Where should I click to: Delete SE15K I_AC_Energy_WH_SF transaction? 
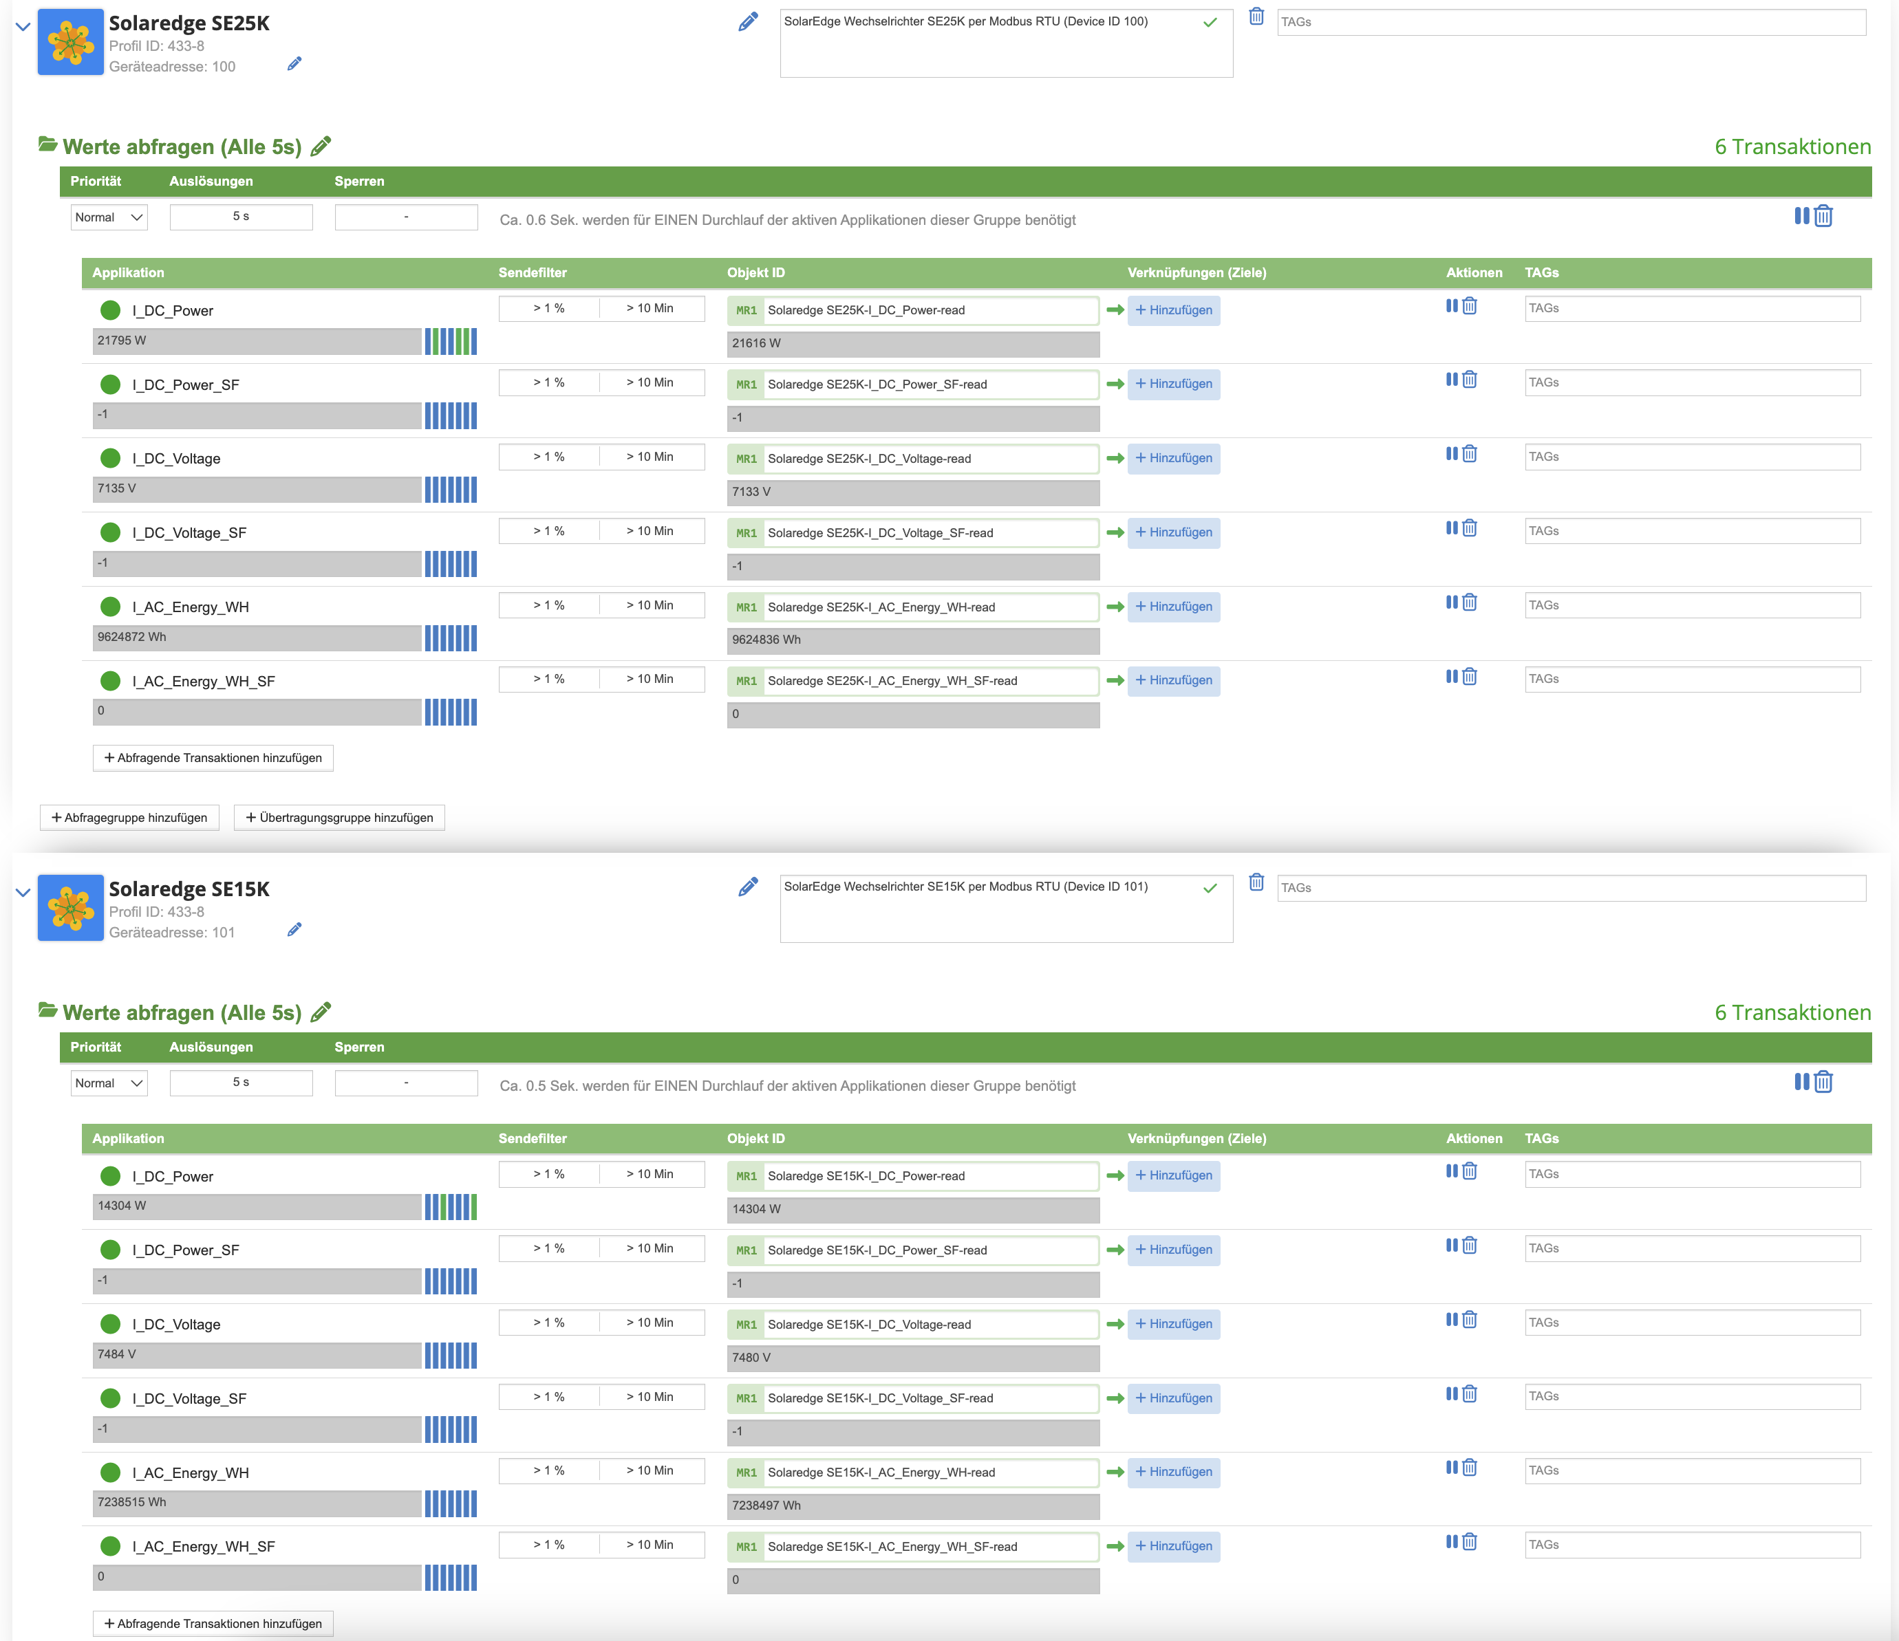point(1470,1541)
